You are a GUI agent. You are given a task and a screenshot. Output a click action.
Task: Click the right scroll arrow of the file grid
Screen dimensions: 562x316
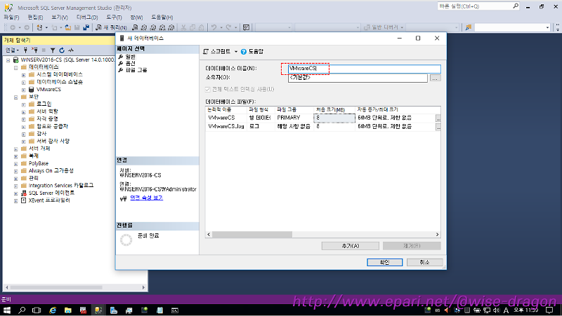point(437,235)
